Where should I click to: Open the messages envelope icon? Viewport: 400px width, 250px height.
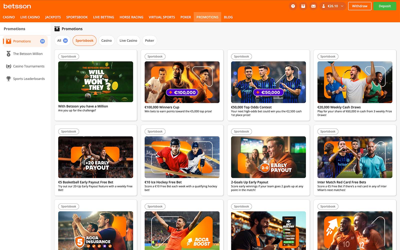(x=313, y=6)
